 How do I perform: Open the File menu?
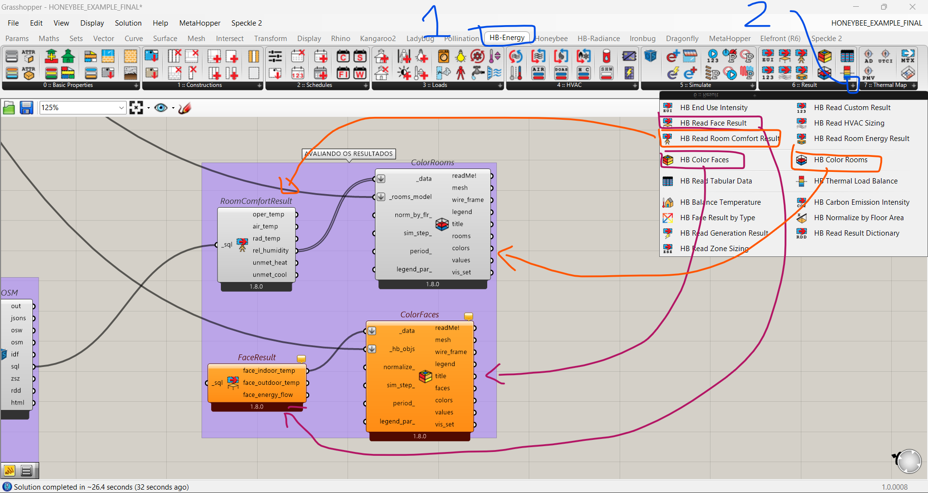[13, 23]
